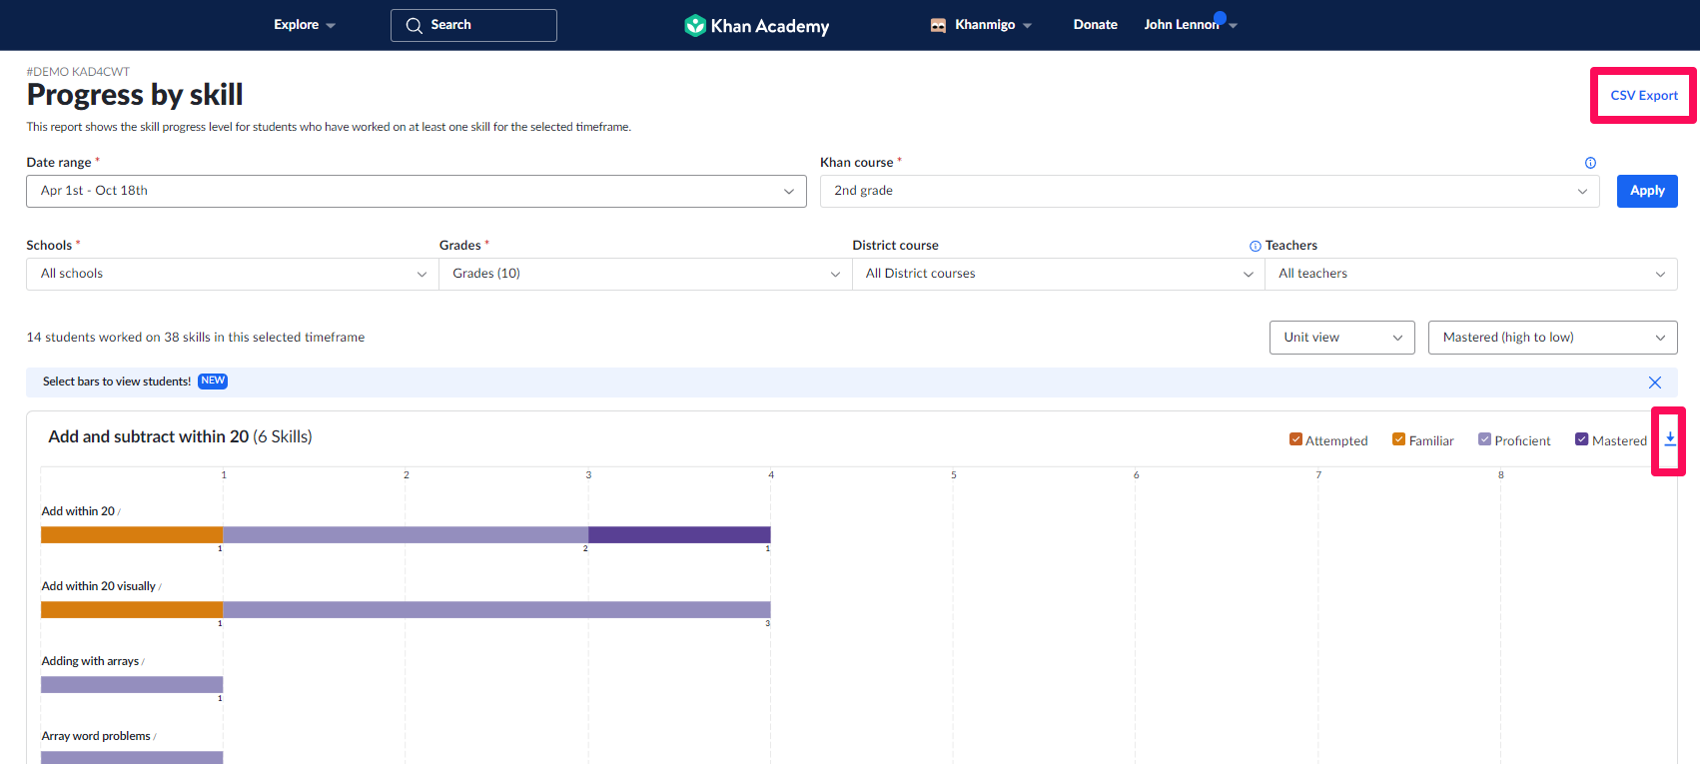Open the Add within 20 skill link

point(78,511)
